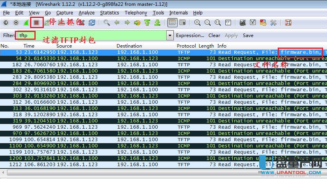Open the Telephony menu
This screenshot has height=179, width=327.
coord(136,13)
